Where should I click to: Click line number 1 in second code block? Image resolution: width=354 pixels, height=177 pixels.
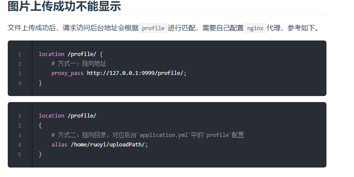click(x=20, y=116)
